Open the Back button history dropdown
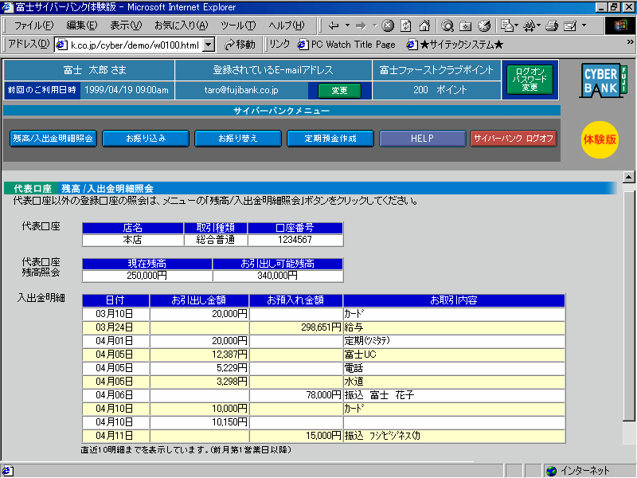Screen dimensions: 637x478 point(347,25)
